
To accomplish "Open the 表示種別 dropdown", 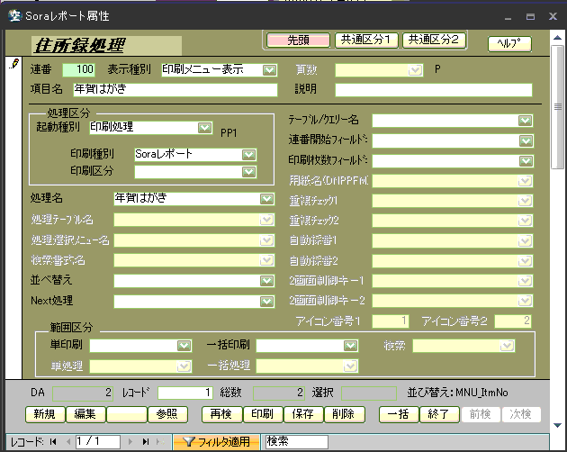I will click(269, 69).
